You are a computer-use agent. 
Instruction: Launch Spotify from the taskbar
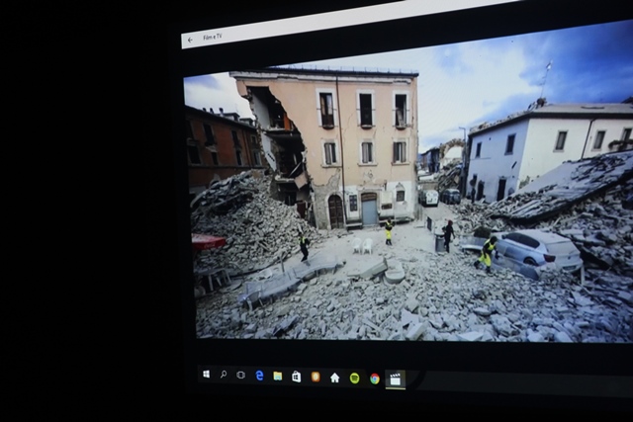pyautogui.click(x=354, y=379)
